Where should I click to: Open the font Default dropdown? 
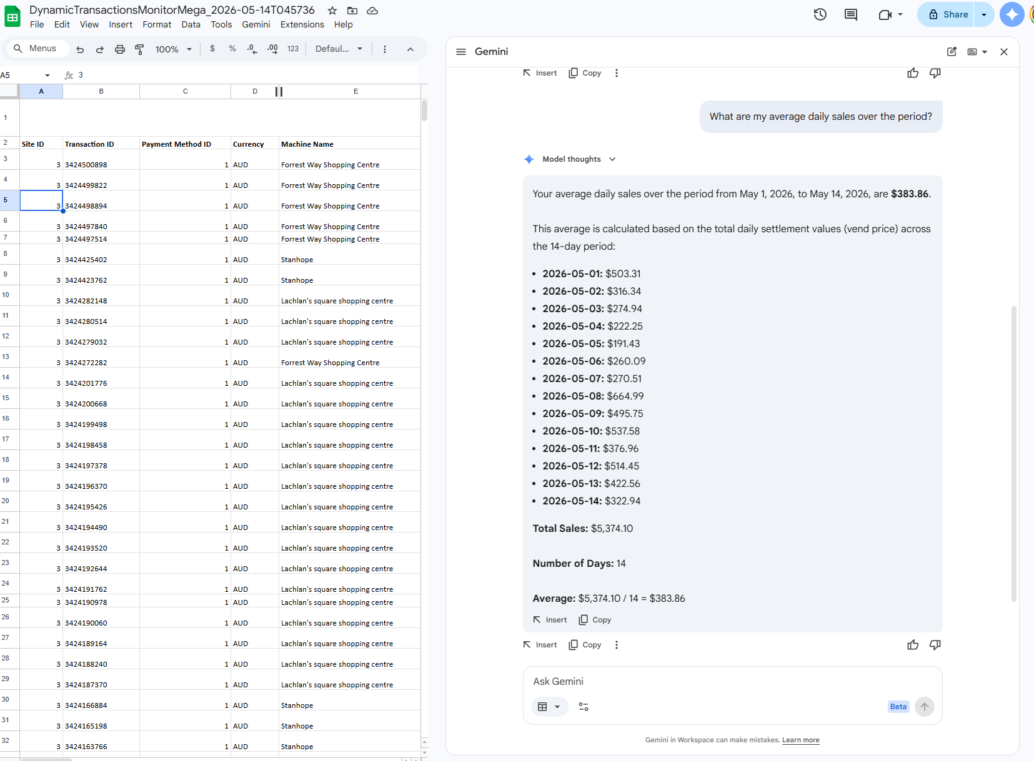339,49
